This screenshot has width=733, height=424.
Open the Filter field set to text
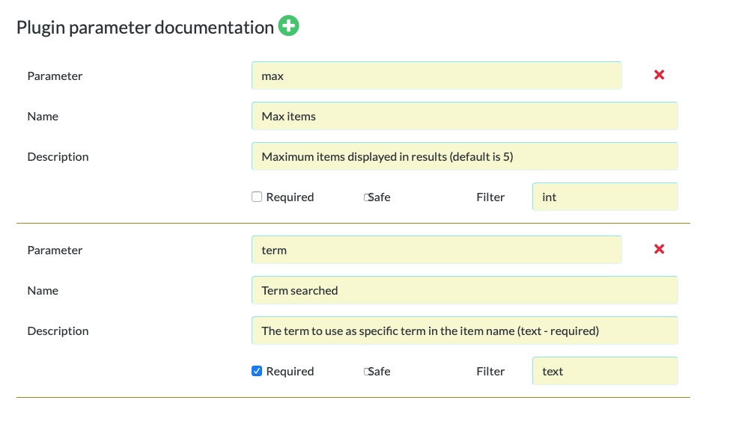pos(605,371)
